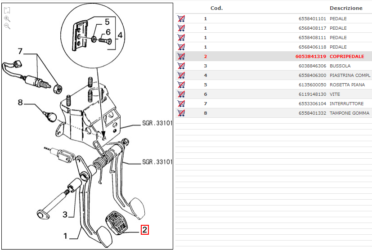Add COPRIPEDALE 6053841319 to cart

tap(181, 57)
